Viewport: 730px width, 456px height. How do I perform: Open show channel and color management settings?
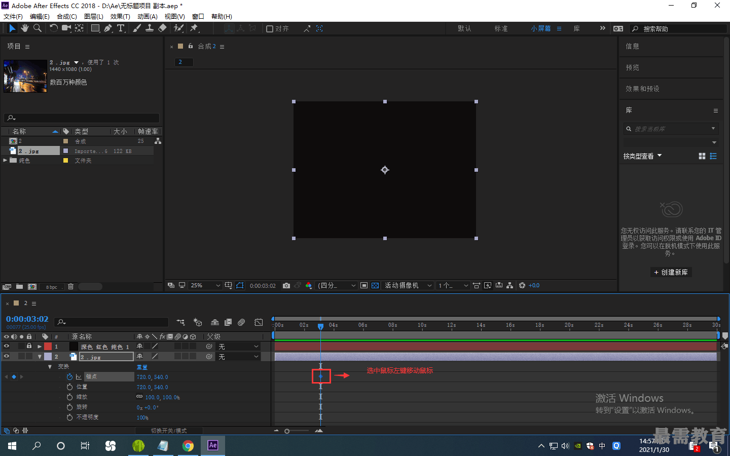[309, 286]
